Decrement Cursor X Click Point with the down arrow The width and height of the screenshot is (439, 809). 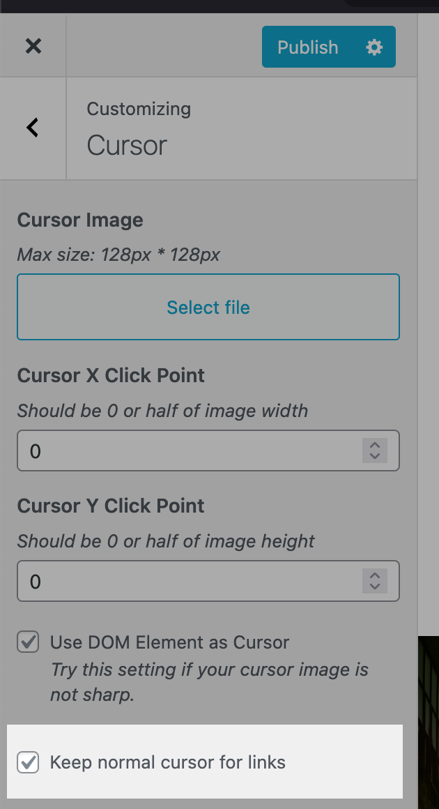pos(374,455)
